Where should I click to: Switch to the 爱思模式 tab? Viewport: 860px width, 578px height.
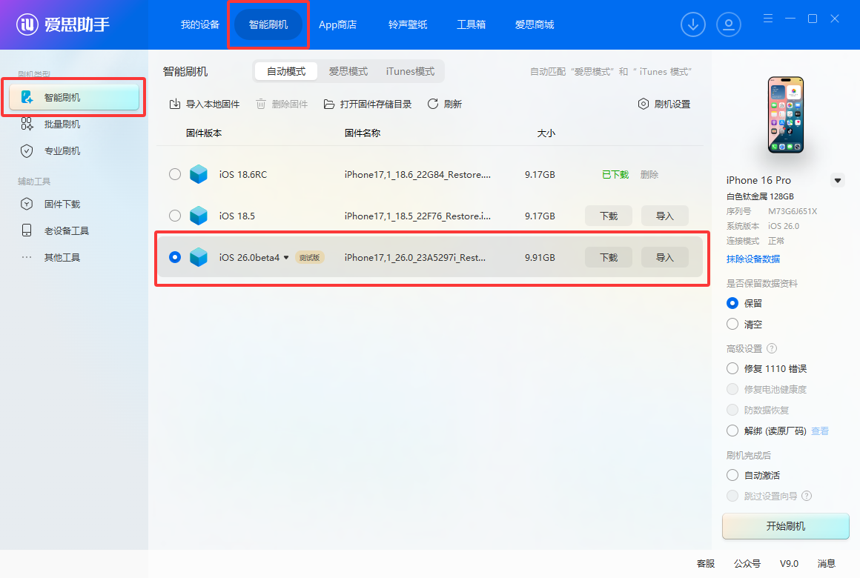(348, 71)
